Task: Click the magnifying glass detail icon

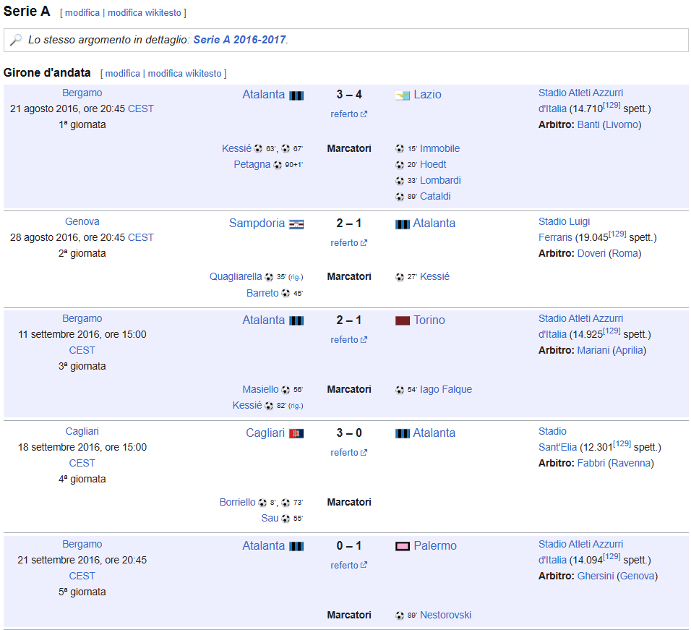Action: 16,40
